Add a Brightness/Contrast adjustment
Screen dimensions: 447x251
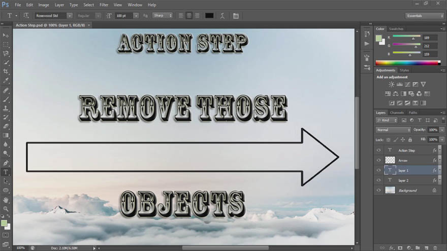392,84
